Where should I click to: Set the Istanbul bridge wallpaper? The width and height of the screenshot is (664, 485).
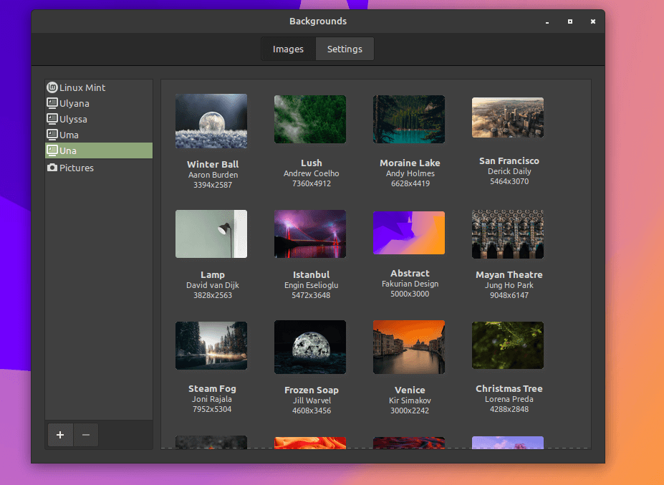[x=310, y=234]
